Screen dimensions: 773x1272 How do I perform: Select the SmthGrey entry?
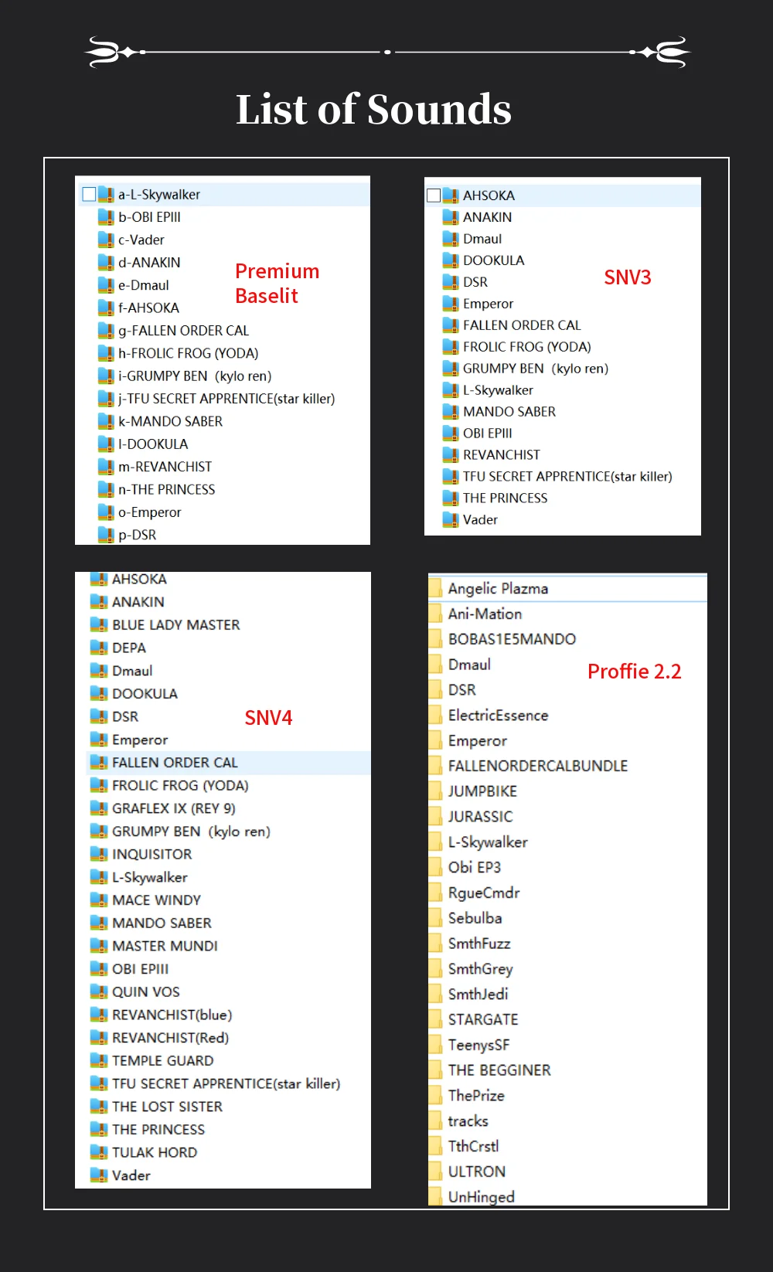(480, 969)
